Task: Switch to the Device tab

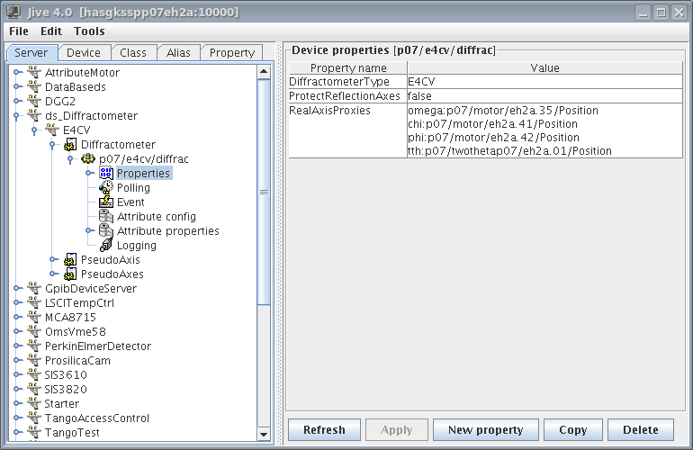Action: 84,52
